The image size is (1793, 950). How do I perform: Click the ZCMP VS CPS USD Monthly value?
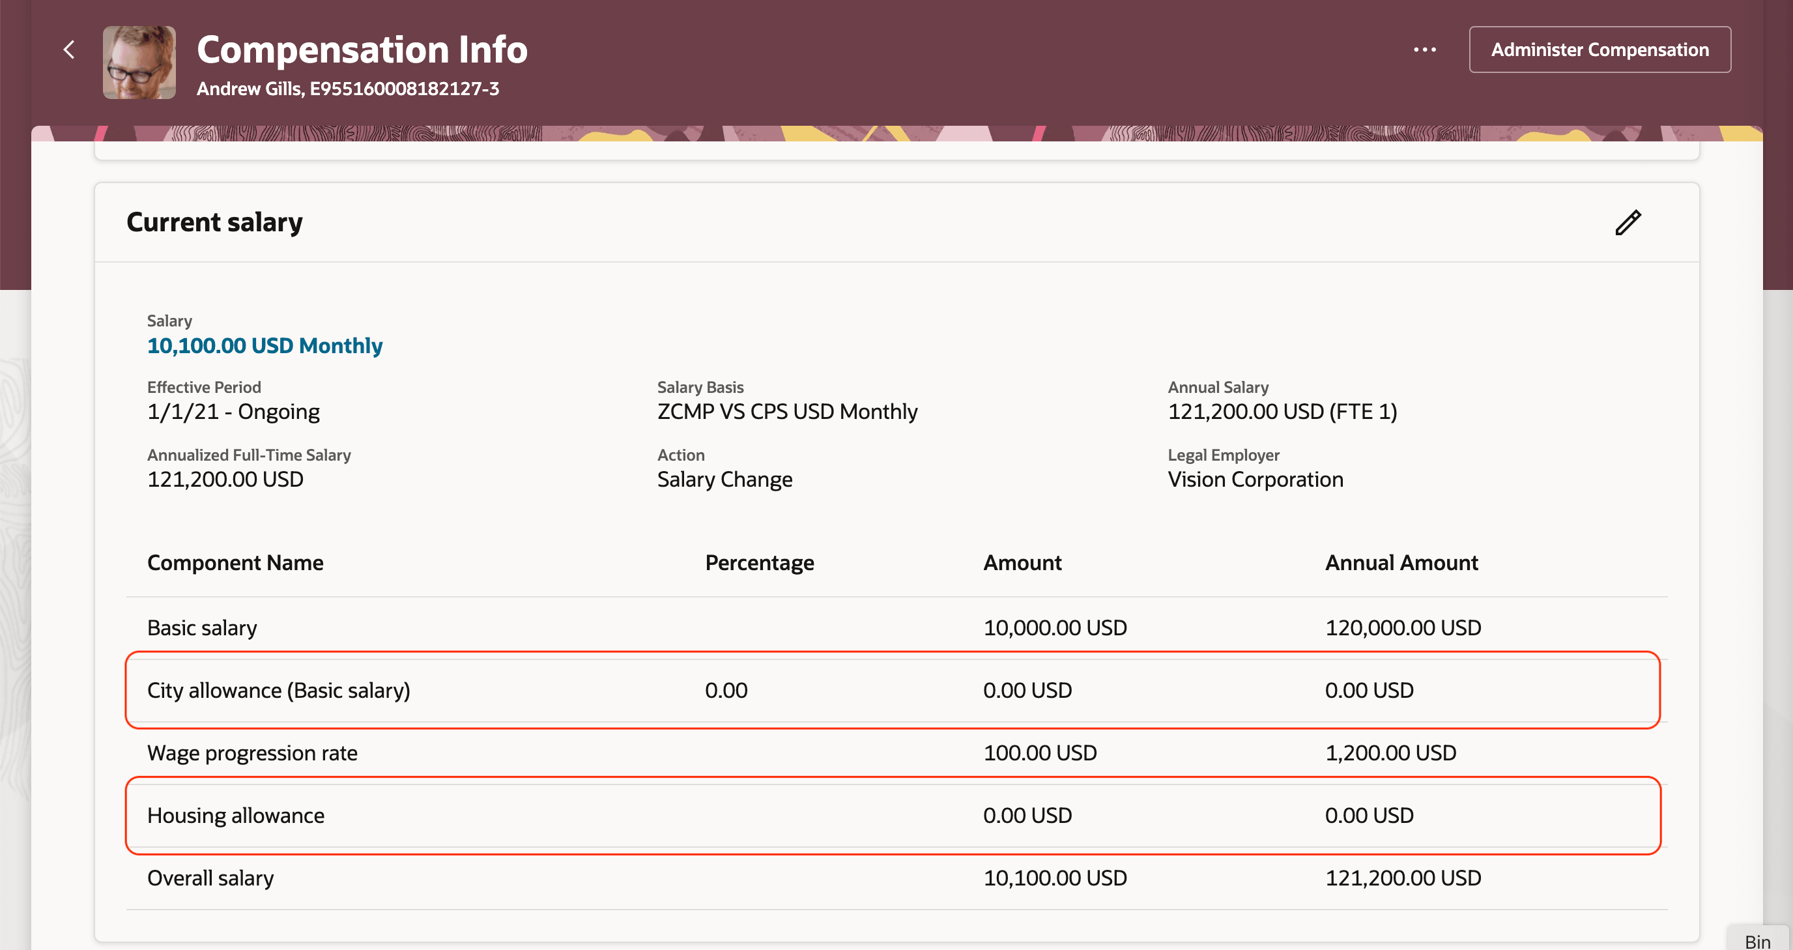pyautogui.click(x=787, y=412)
